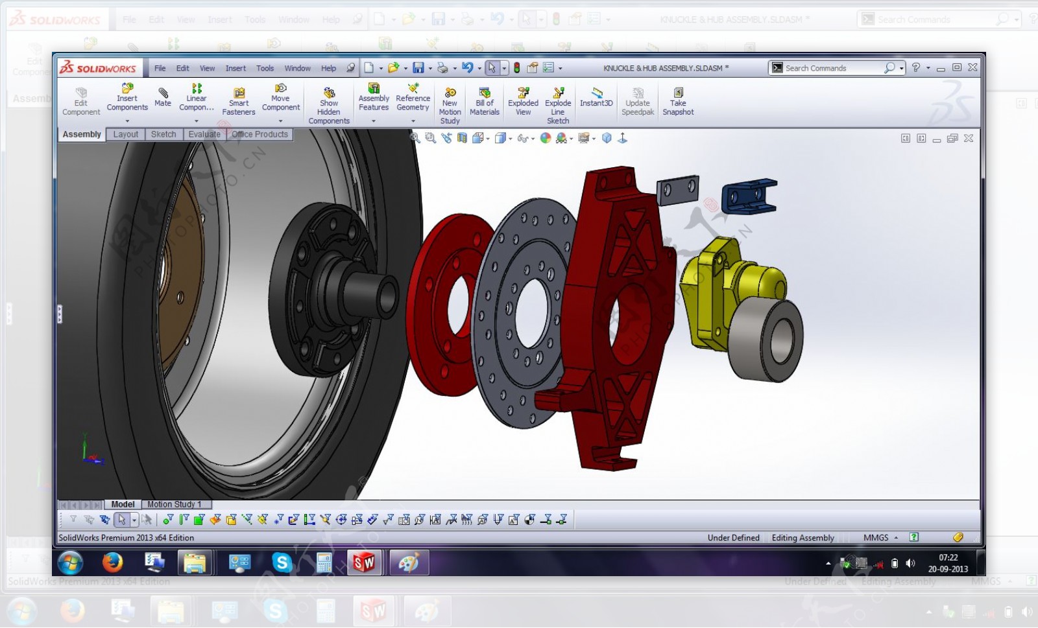Open the Calculator from the taskbar
This screenshot has width=1038, height=628.
(324, 562)
